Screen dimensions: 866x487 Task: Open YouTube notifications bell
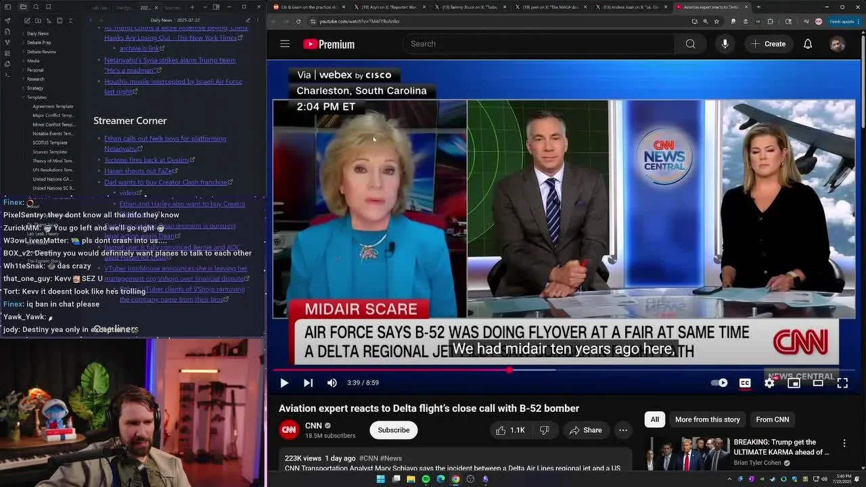[808, 44]
